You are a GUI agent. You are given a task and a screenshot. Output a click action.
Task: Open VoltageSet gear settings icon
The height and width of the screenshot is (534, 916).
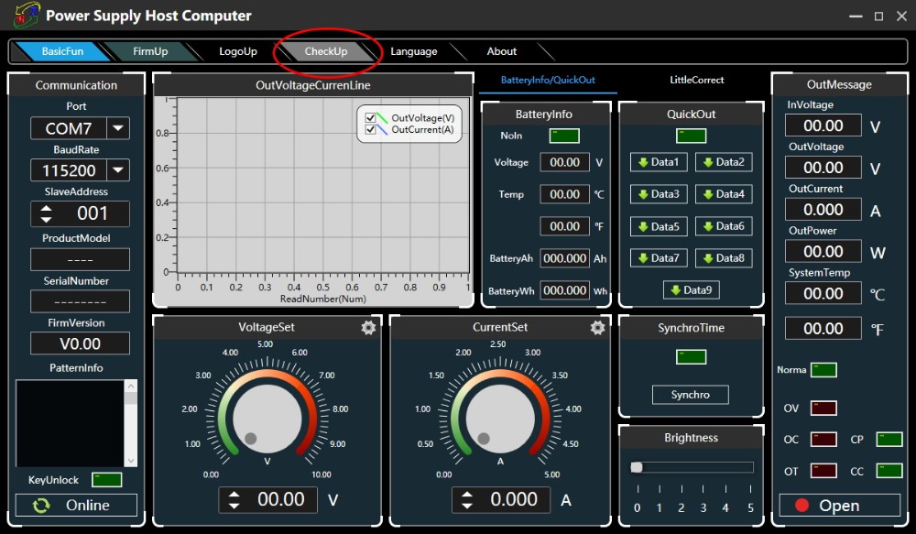[x=368, y=327]
